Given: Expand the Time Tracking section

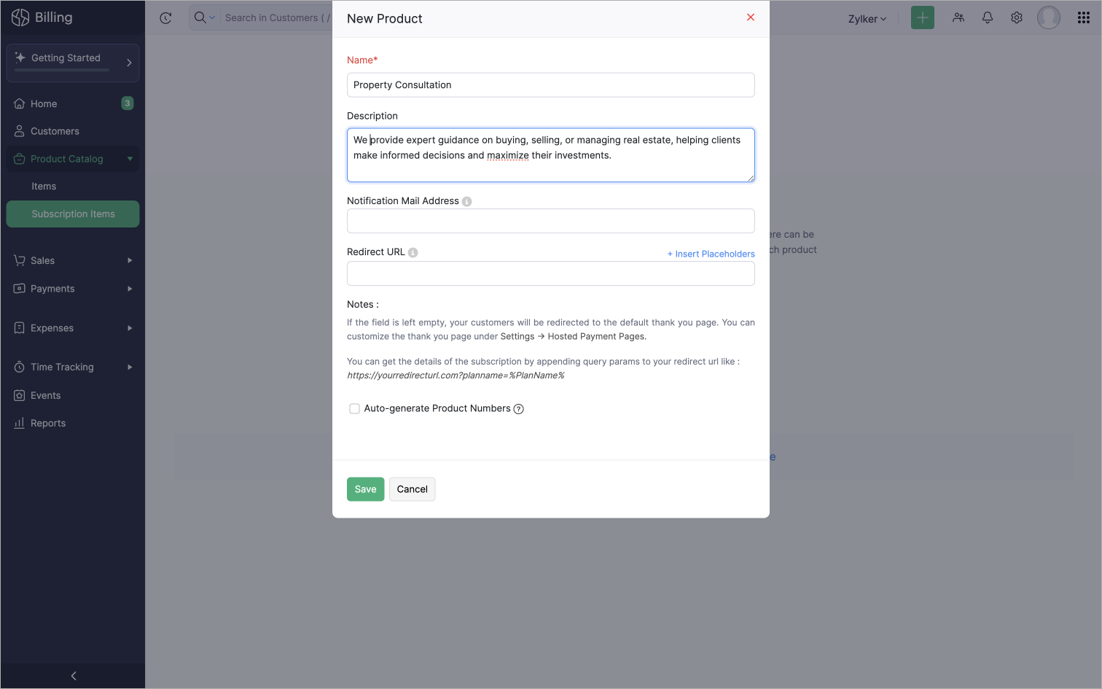Looking at the screenshot, I should pyautogui.click(x=130, y=367).
